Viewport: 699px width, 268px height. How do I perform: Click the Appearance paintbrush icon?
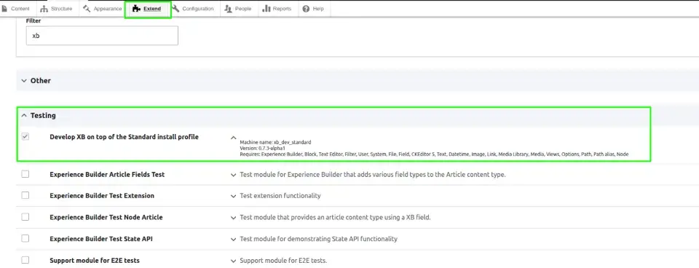[x=87, y=9]
